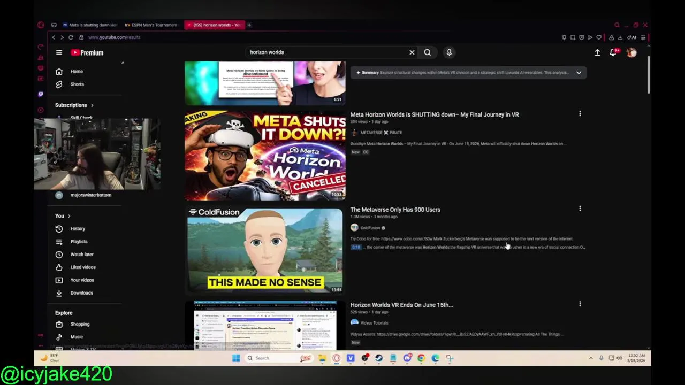Screen dimensions: 685x385
Task: Open Discord from the taskbar
Action: click(x=407, y=358)
